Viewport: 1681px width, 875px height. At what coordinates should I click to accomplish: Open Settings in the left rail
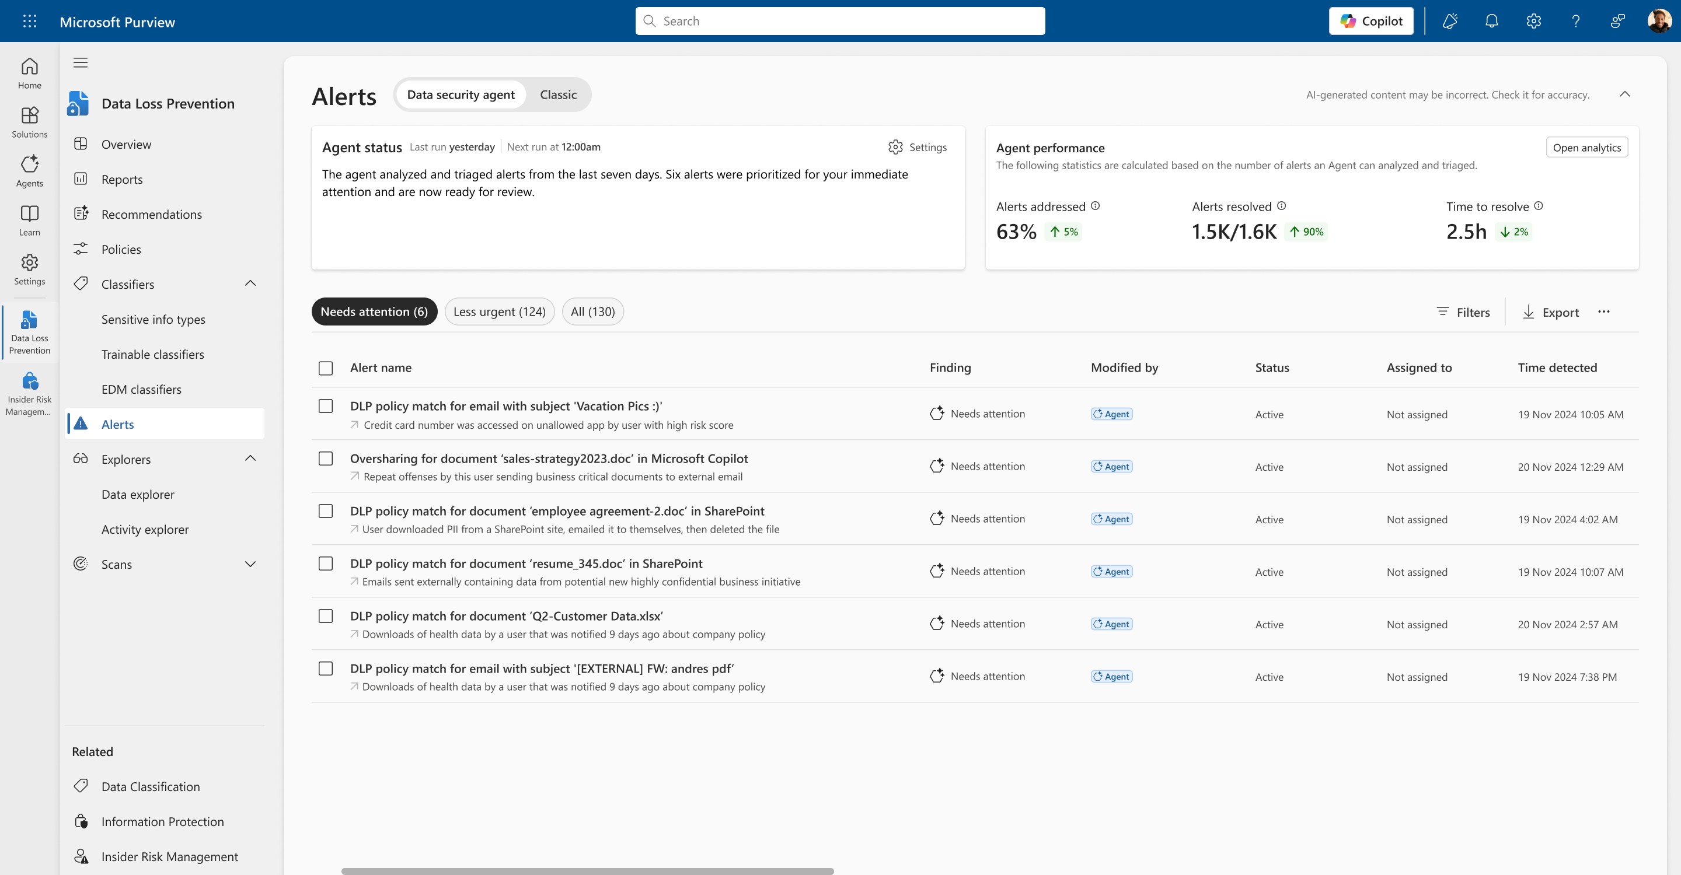tap(29, 269)
